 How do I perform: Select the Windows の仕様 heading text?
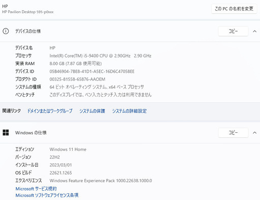click(31, 133)
